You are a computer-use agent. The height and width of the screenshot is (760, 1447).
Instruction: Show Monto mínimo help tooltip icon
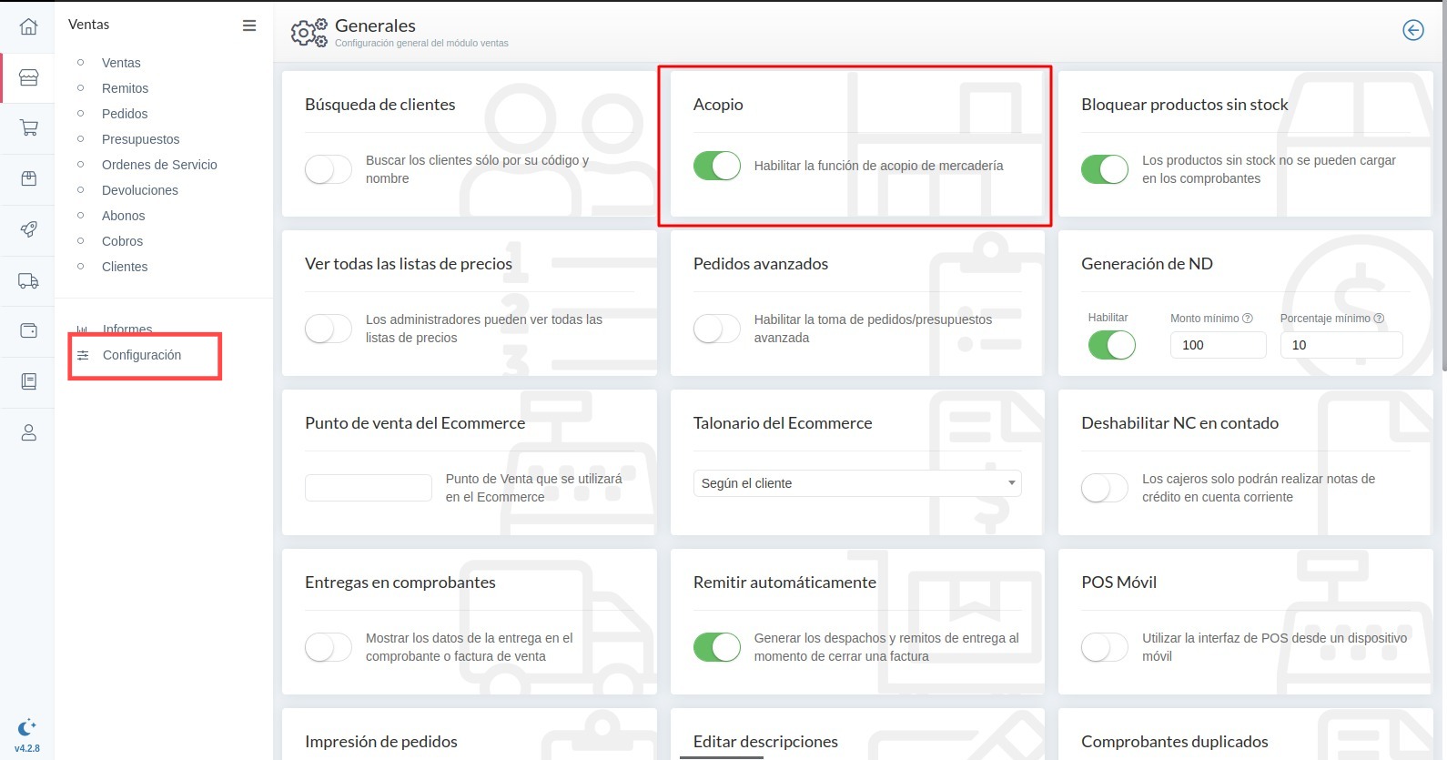coord(1248,319)
